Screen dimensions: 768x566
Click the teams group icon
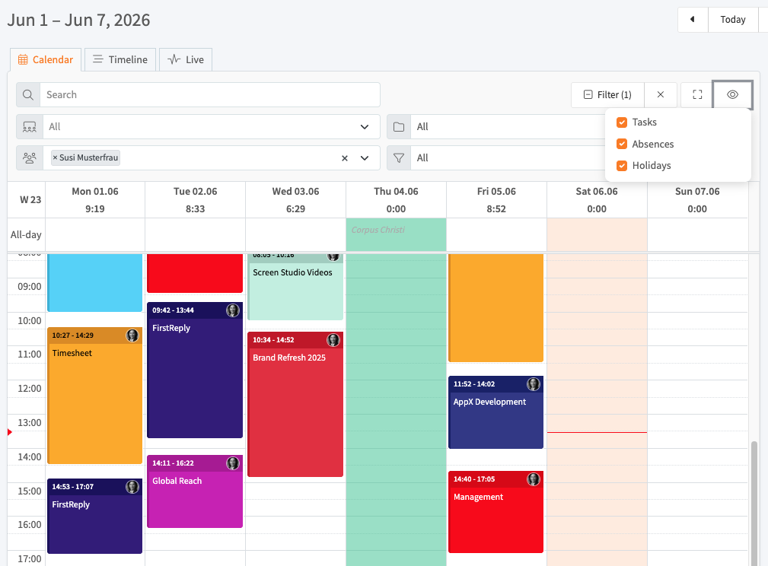click(x=30, y=127)
